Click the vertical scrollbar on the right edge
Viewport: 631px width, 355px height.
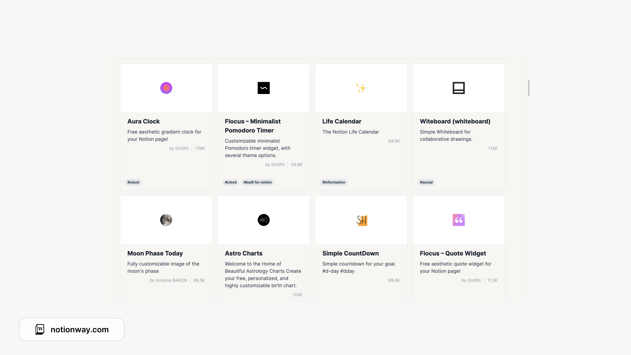point(528,88)
